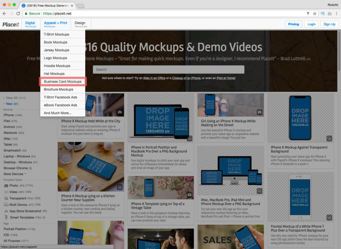The height and width of the screenshot is (249, 341).
Task: Click the Rodolfo profile button
Action: tap(333, 5)
